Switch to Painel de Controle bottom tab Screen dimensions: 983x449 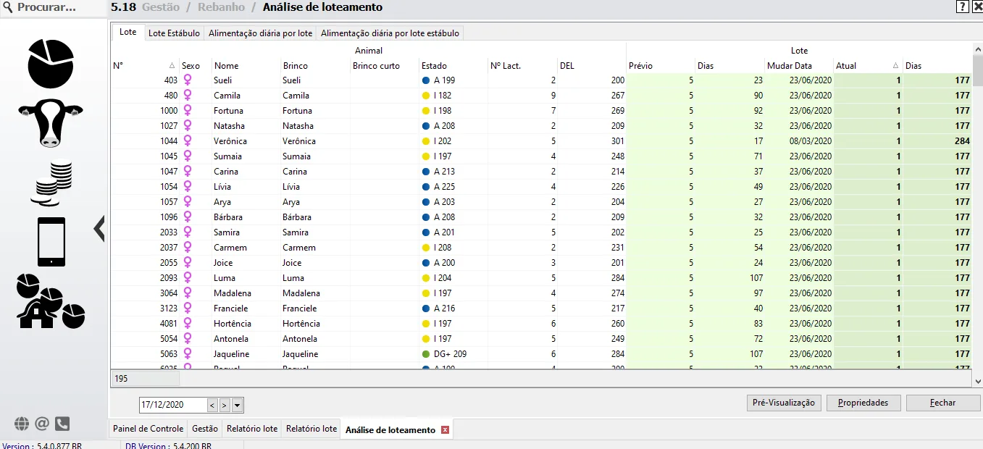tap(149, 429)
